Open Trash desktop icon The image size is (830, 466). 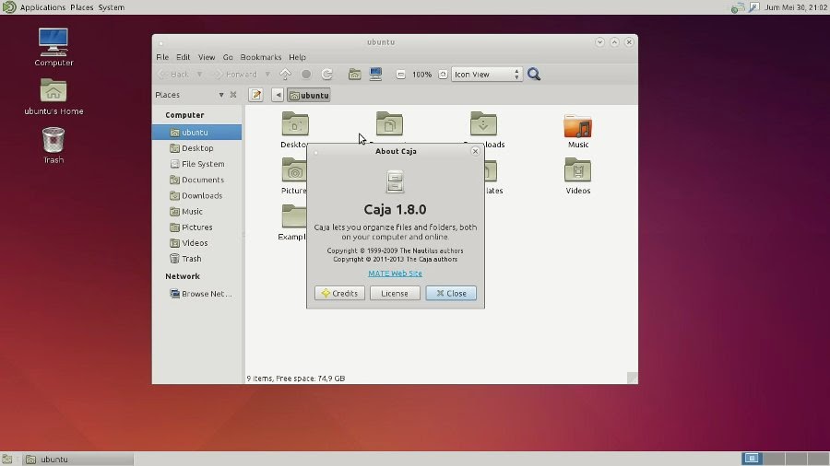pyautogui.click(x=53, y=146)
